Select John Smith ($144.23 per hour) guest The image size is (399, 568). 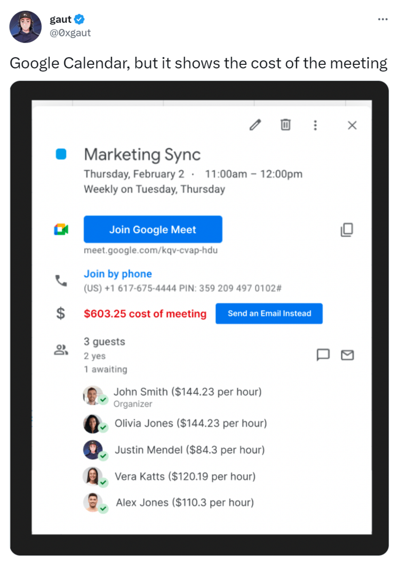187,392
